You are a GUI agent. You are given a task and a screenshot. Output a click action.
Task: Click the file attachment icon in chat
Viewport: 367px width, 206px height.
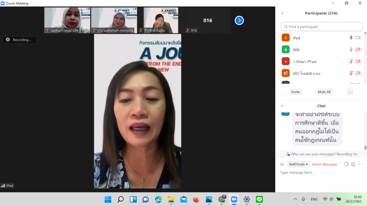(x=346, y=164)
